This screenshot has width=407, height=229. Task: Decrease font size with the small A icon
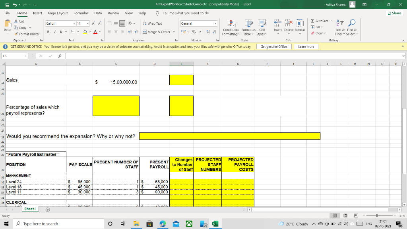[x=99, y=23]
